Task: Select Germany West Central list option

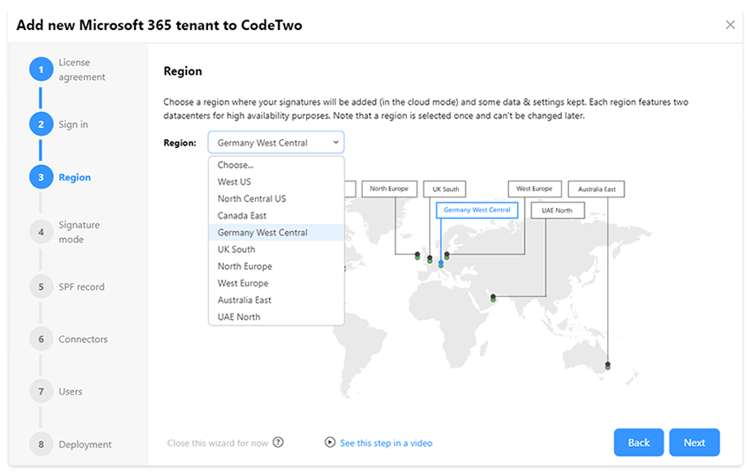Action: (276, 232)
